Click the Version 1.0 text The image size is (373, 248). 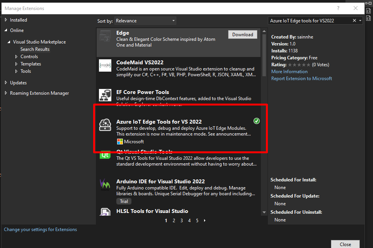283,44
